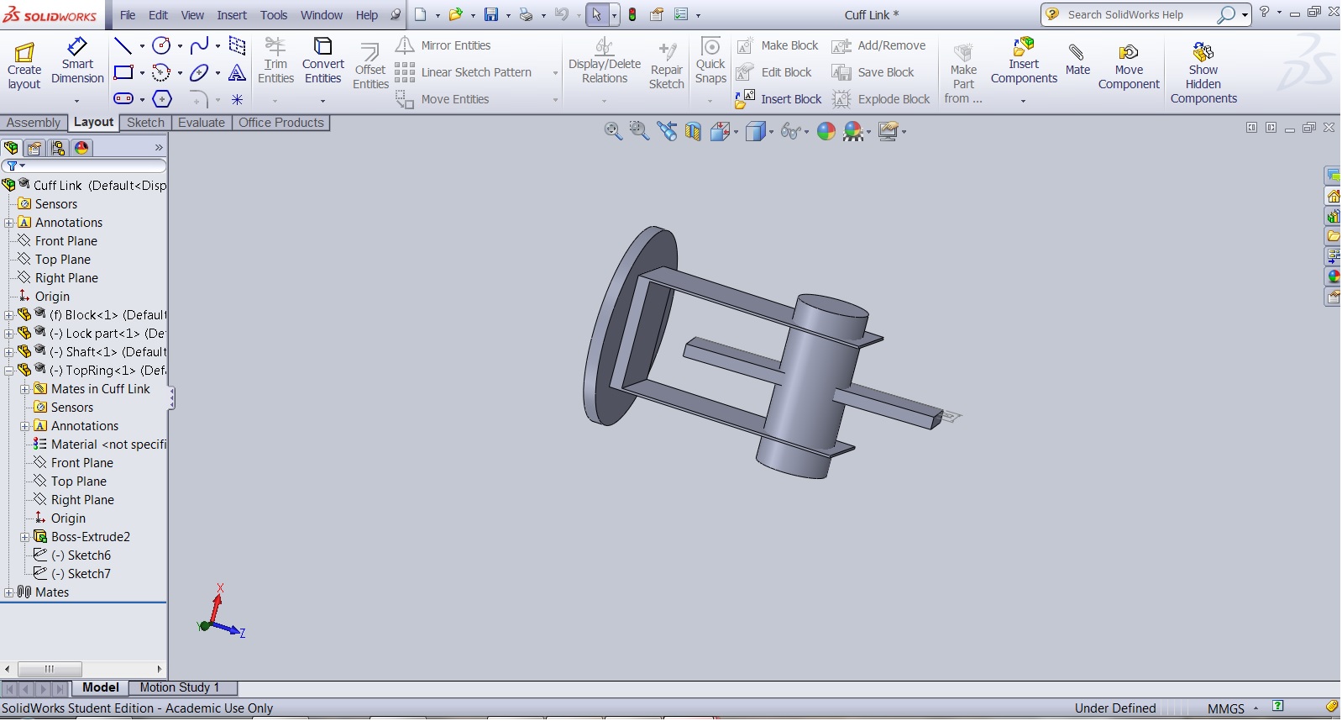1342x721 pixels.
Task: Click Explode Block
Action: pos(881,99)
